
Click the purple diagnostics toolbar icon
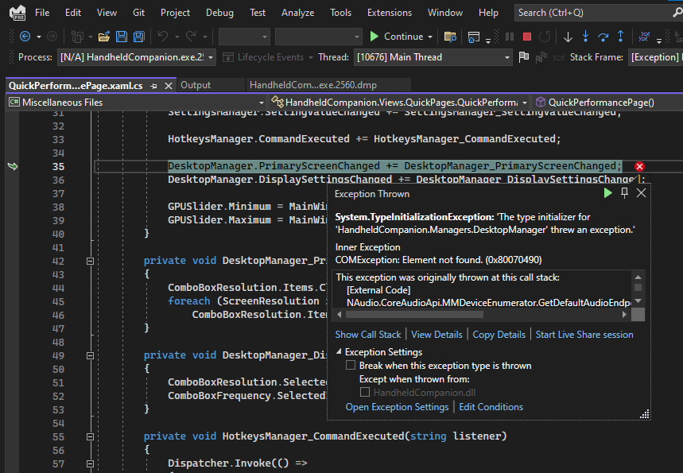[644, 37]
